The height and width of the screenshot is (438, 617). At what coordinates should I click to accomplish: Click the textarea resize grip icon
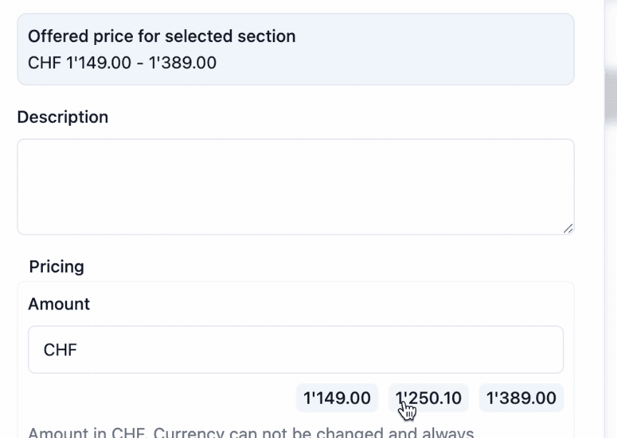coord(568,228)
